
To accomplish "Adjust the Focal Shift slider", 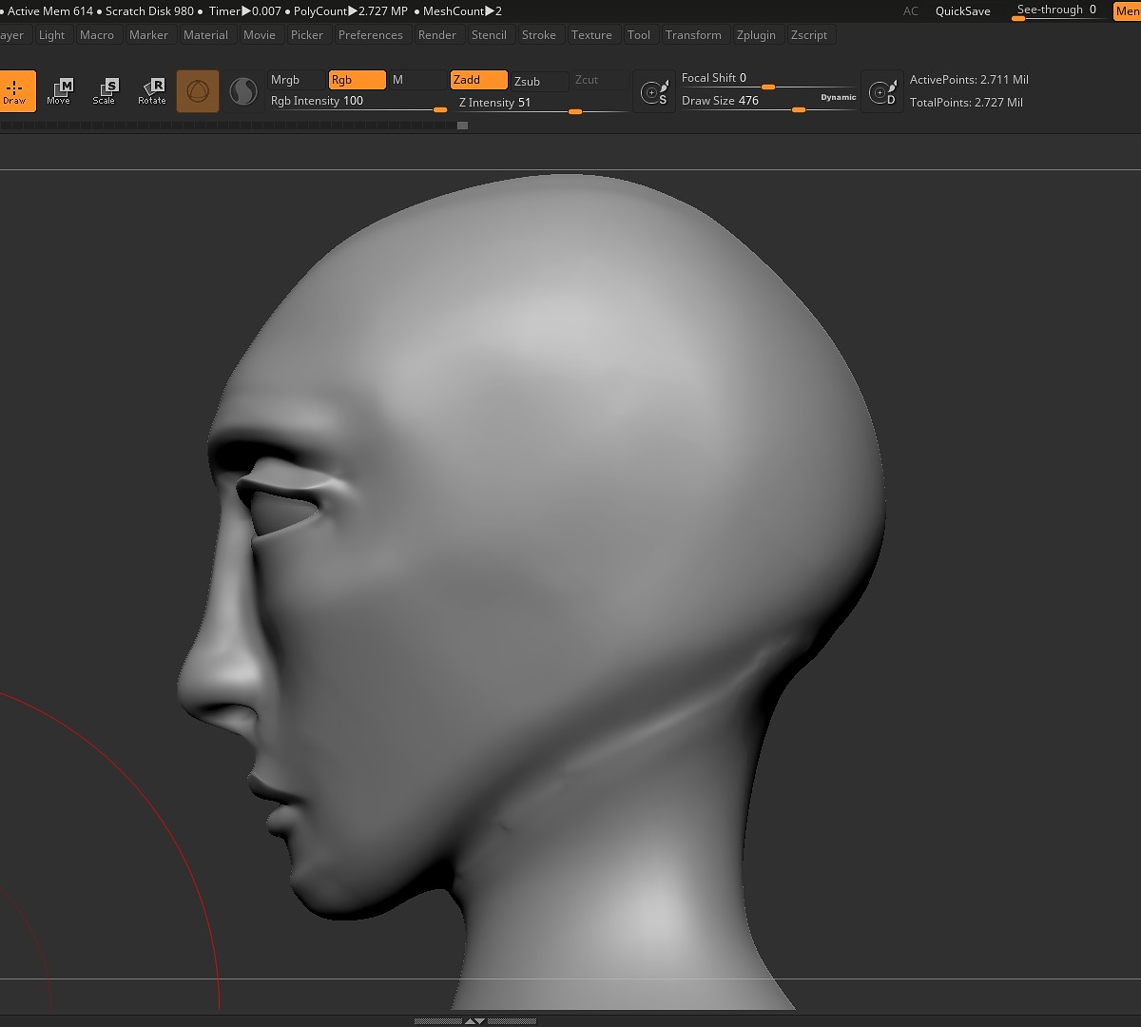I will click(768, 79).
